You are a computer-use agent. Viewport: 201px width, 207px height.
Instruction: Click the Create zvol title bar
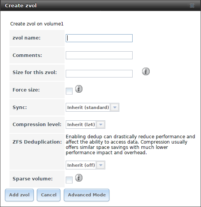coord(100,6)
